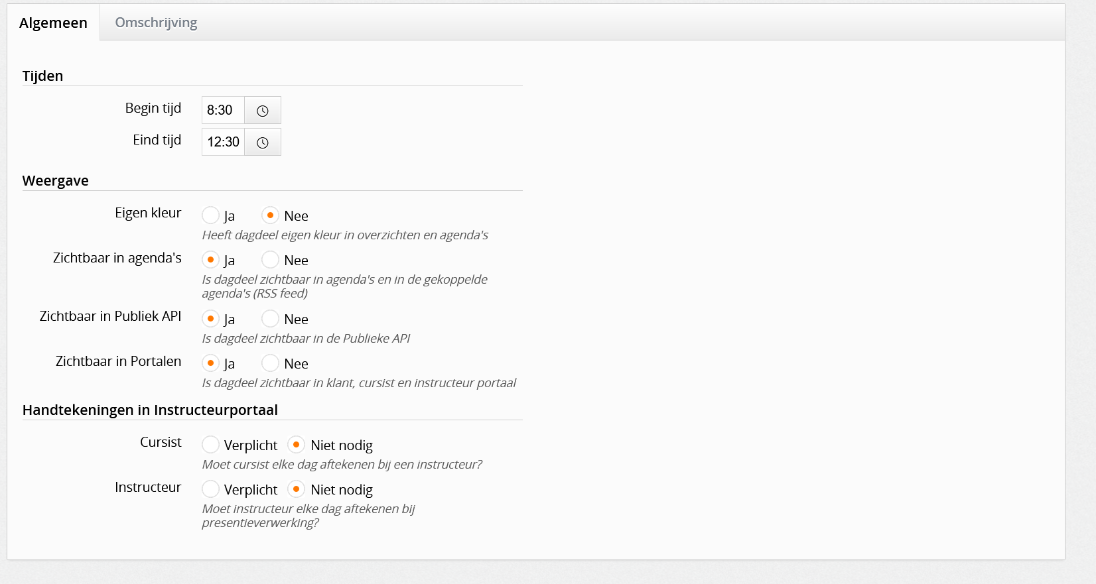Click the Zichtbaar in Portalen label
This screenshot has height=584, width=1096.
tap(118, 361)
